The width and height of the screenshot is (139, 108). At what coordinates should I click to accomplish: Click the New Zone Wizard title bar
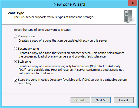pyautogui.click(x=69, y=4)
